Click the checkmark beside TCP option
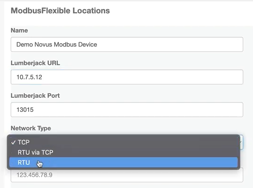The image size is (253, 188). pyautogui.click(x=13, y=142)
